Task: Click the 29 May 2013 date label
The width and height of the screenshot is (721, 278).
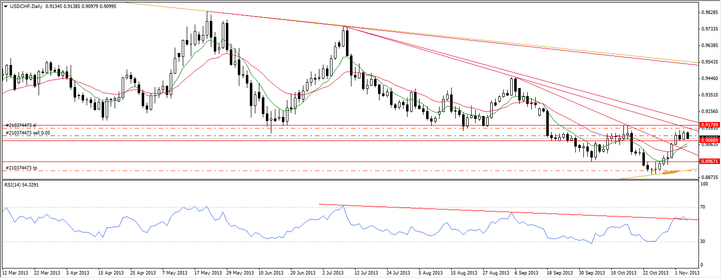Action: point(240,273)
